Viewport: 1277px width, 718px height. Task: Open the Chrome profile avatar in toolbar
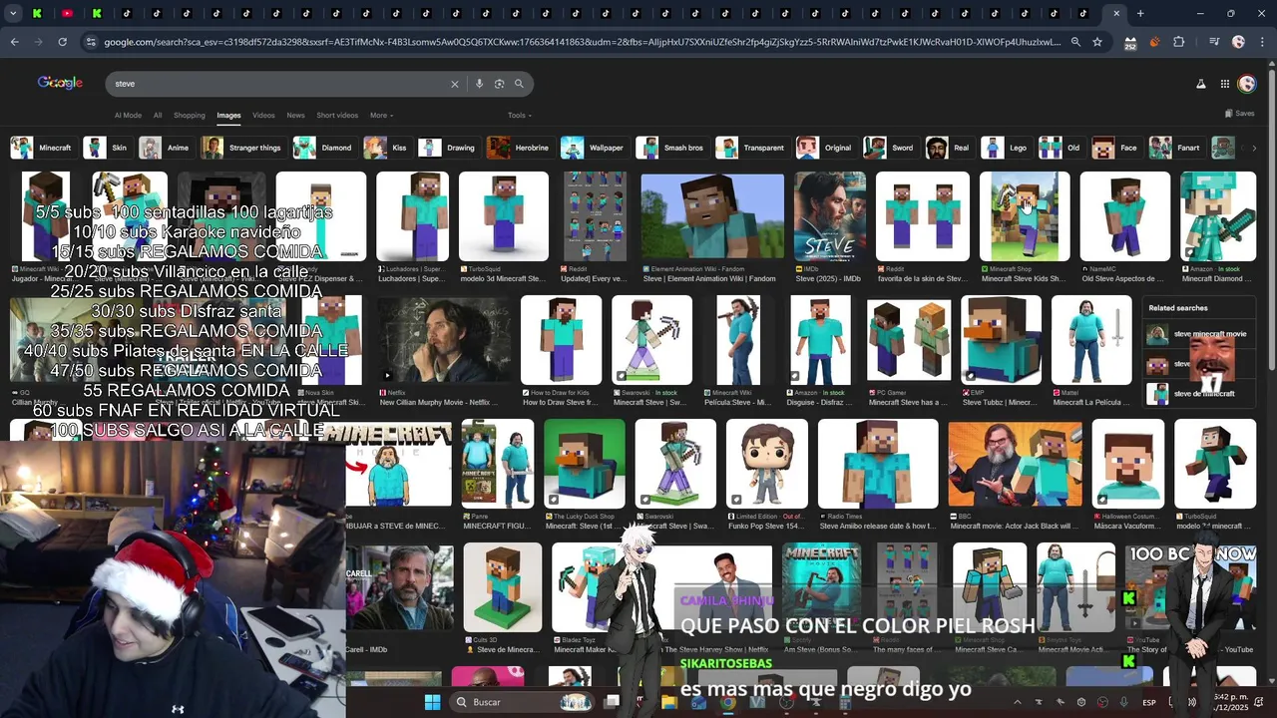tap(1238, 42)
